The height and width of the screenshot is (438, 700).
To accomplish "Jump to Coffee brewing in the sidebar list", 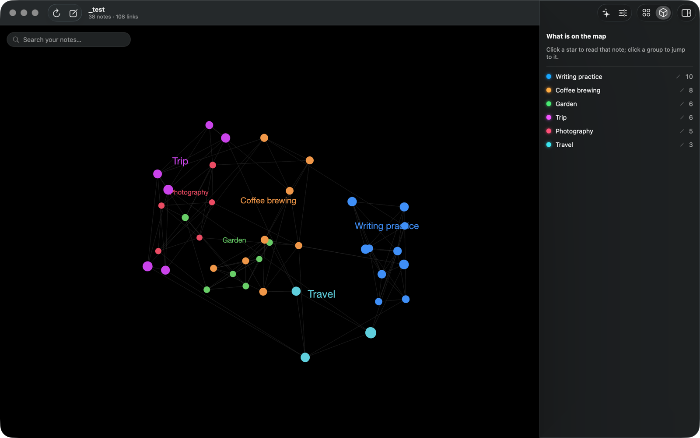I will 619,90.
